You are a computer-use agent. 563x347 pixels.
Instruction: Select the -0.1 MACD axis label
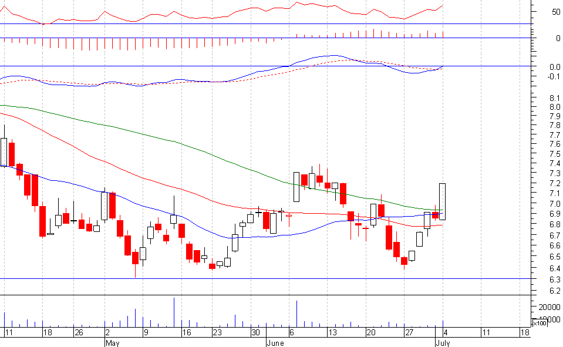554,76
